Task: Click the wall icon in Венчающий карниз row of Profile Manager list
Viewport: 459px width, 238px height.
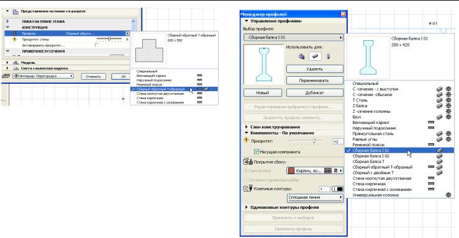Action: pos(431,122)
